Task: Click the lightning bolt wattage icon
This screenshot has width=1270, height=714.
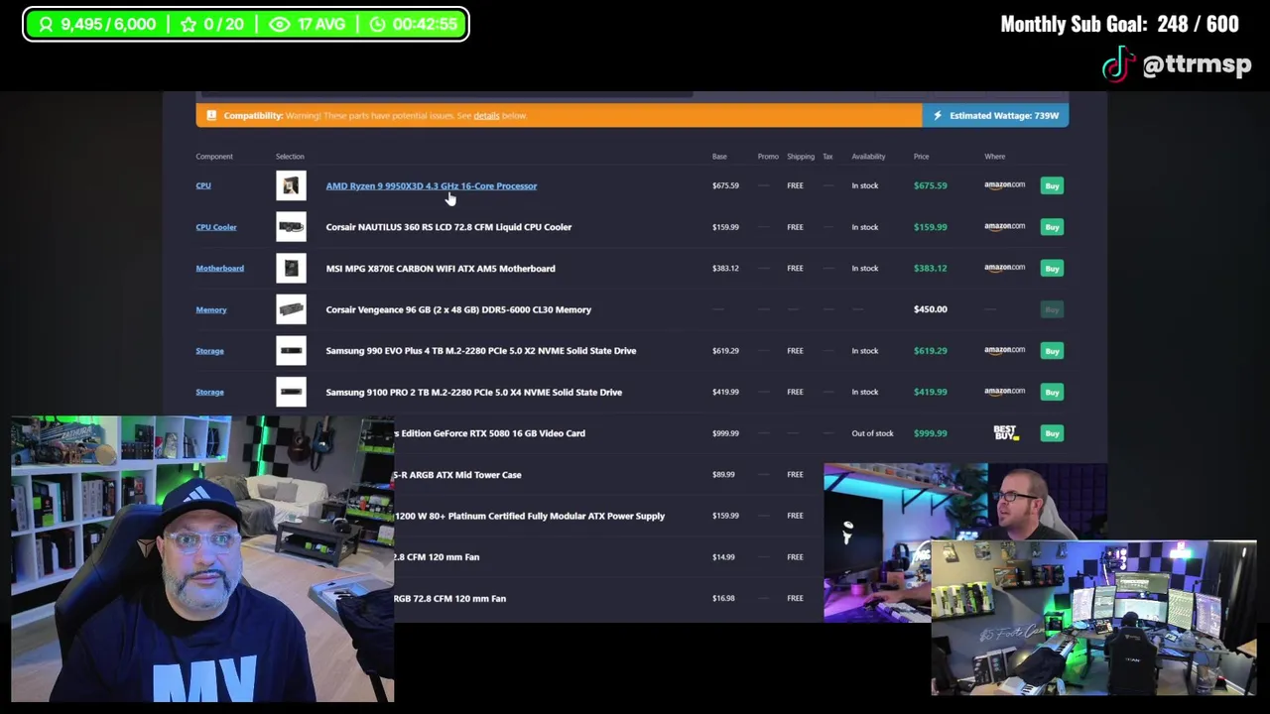Action: pyautogui.click(x=937, y=115)
